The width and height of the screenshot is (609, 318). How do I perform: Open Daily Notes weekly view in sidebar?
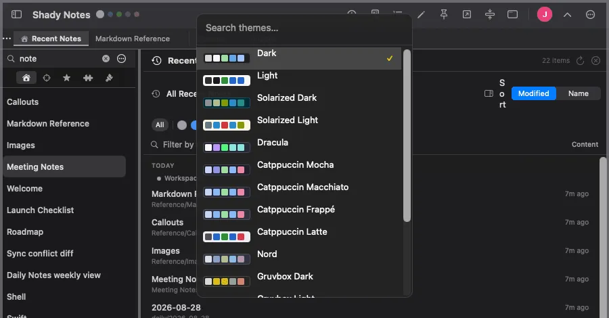point(64,275)
